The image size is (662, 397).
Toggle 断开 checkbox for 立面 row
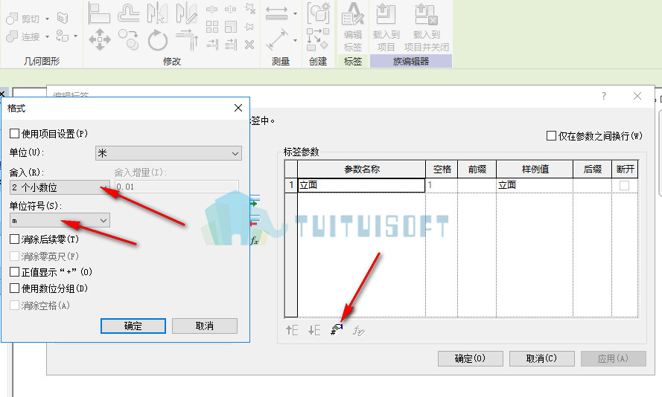point(624,185)
